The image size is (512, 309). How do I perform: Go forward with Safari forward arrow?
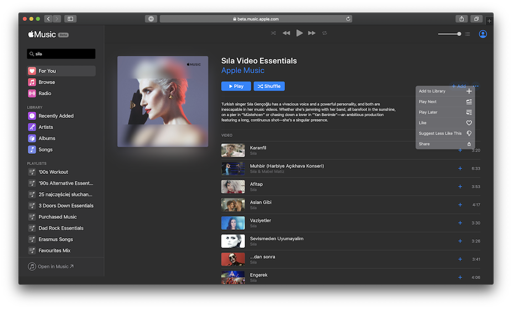pos(57,19)
